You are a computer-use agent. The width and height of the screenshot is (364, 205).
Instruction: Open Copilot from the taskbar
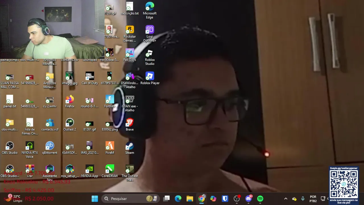pos(213,198)
